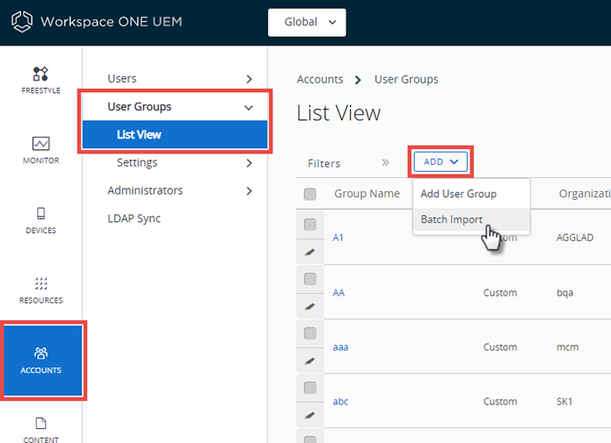
Task: Open LDAP Sync menu item
Action: (x=134, y=219)
